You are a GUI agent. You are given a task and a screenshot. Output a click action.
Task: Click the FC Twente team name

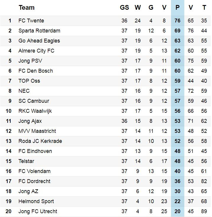[31, 21]
